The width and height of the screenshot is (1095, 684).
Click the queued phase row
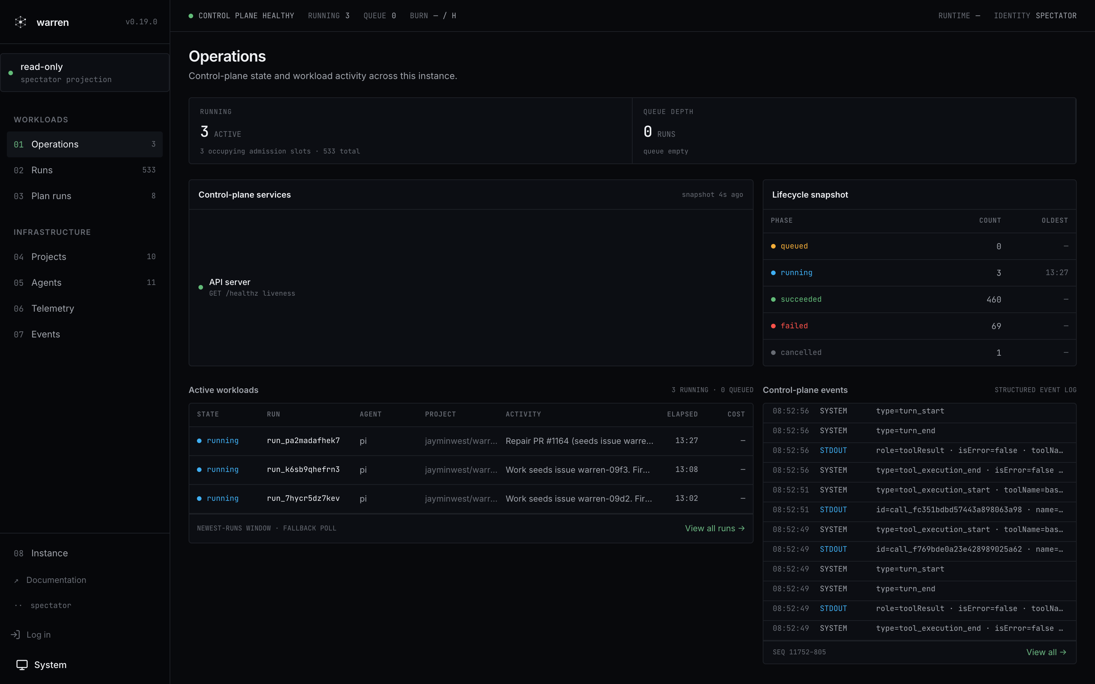[919, 246]
